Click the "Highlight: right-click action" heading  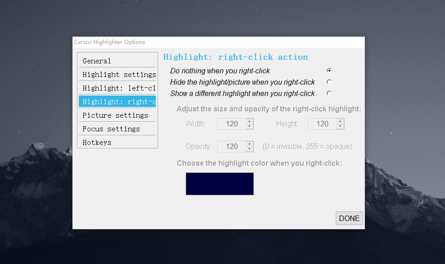[x=235, y=57]
